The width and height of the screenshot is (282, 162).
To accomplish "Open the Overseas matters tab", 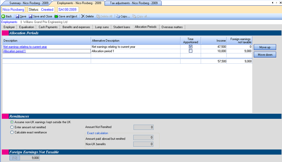I will pos(172,27).
